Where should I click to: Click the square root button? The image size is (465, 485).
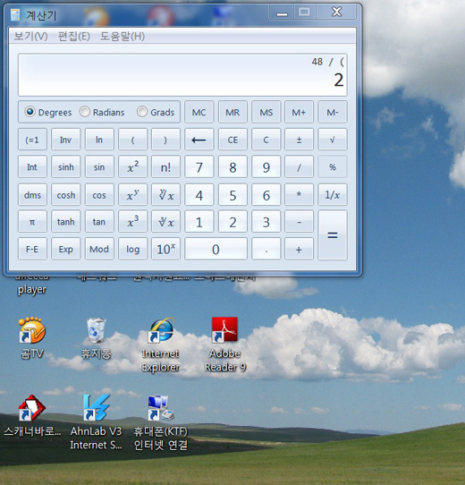(x=333, y=140)
